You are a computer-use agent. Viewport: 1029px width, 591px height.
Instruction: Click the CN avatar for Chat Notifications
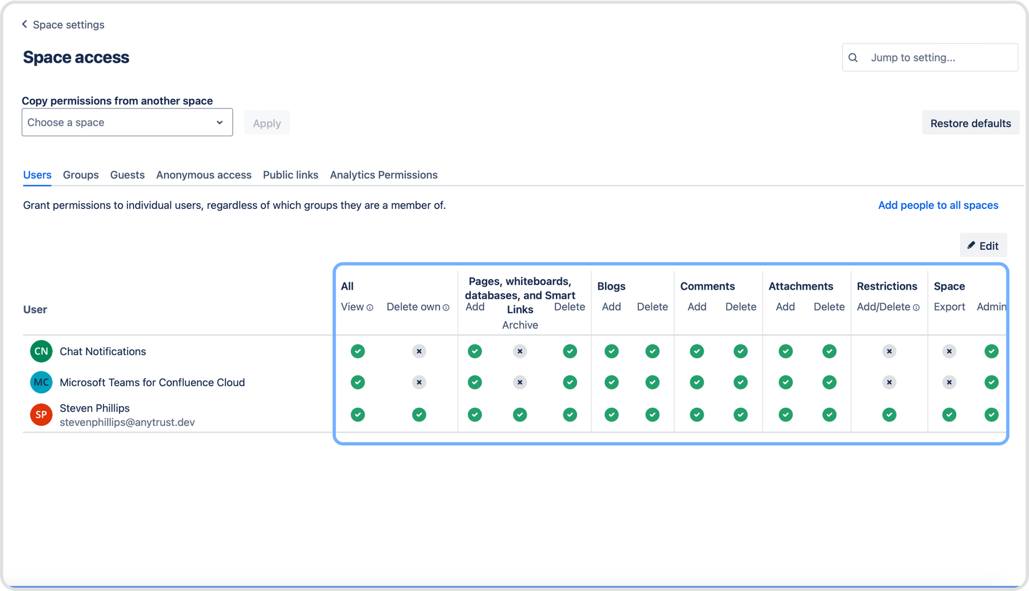pos(41,351)
